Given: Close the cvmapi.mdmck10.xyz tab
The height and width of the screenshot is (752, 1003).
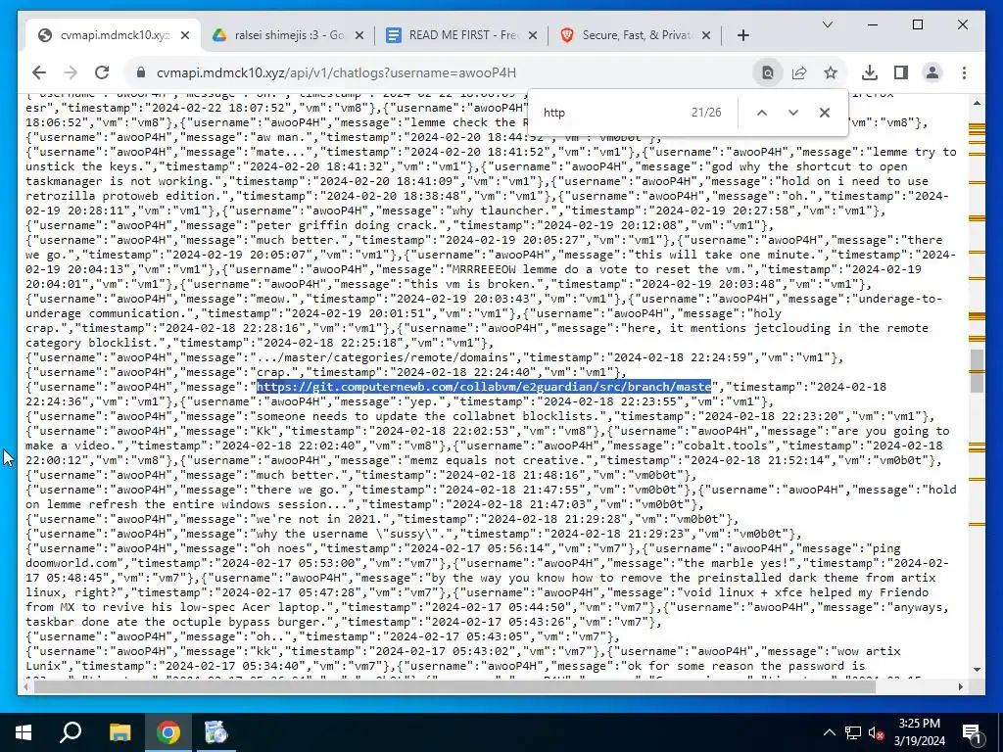Looking at the screenshot, I should click(185, 35).
